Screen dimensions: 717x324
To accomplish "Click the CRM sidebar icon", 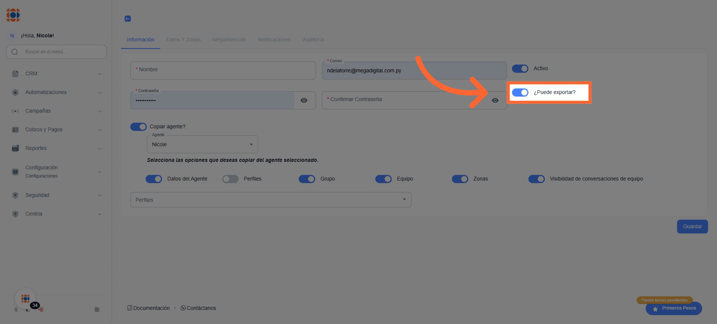I will (x=15, y=74).
